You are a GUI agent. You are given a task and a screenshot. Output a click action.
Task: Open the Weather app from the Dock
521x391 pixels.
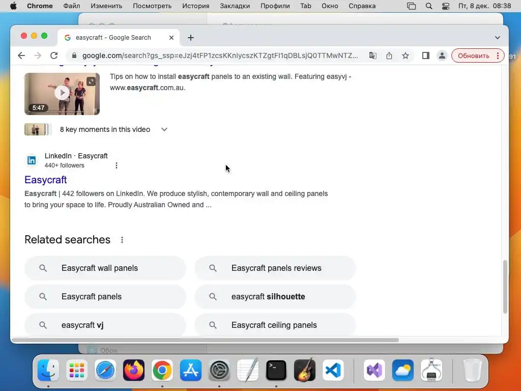(403, 370)
